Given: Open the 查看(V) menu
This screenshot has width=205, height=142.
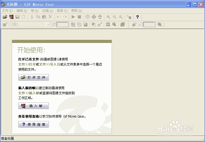Looking at the screenshot, I should (x=62, y=10).
